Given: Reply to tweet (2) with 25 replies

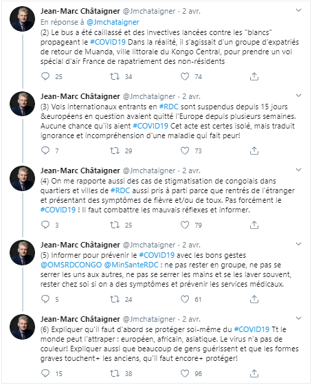Looking at the screenshot, I should [x=45, y=76].
